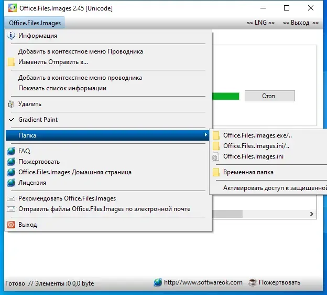Open the Office.Files.Images.ini file entry text
The image size is (327, 295).
[x=253, y=156]
